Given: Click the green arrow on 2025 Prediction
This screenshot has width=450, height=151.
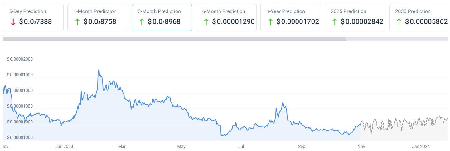Looking at the screenshot, I should (x=334, y=22).
